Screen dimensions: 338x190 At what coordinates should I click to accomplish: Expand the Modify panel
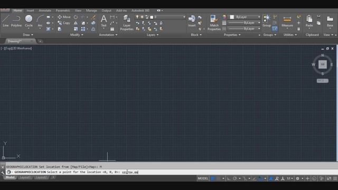pyautogui.click(x=77, y=35)
